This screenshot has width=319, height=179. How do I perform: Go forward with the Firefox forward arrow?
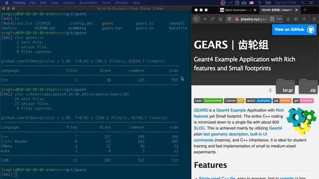[x=205, y=19]
